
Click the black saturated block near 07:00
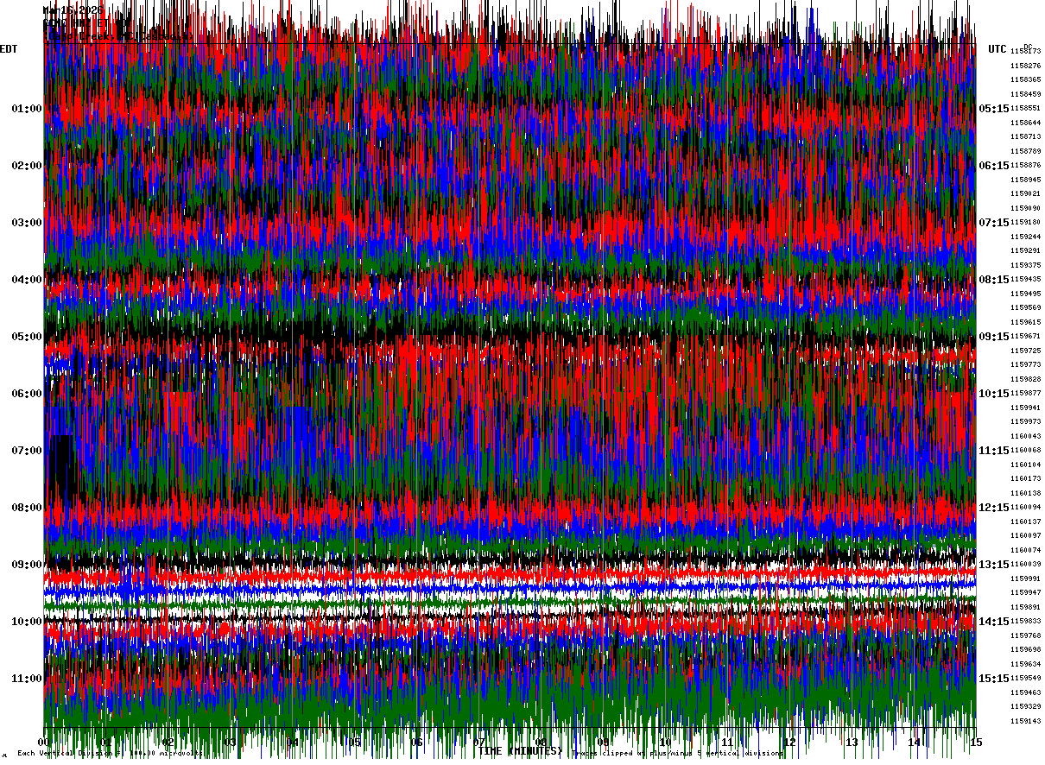61,466
